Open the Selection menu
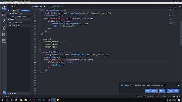182x102 pixels. [x=9, y=3]
